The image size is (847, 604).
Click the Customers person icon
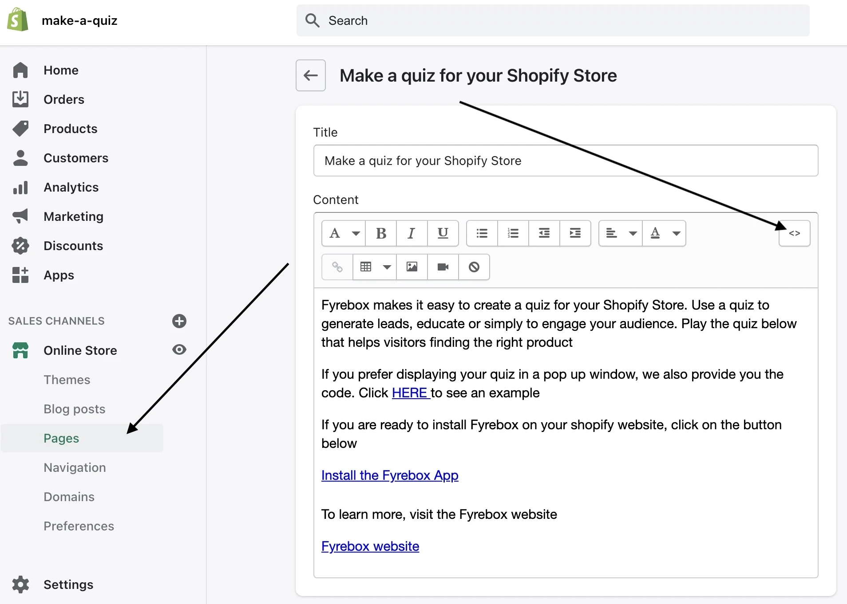20,158
